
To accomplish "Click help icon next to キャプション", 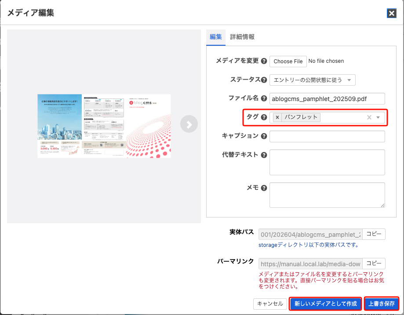I will (264, 136).
